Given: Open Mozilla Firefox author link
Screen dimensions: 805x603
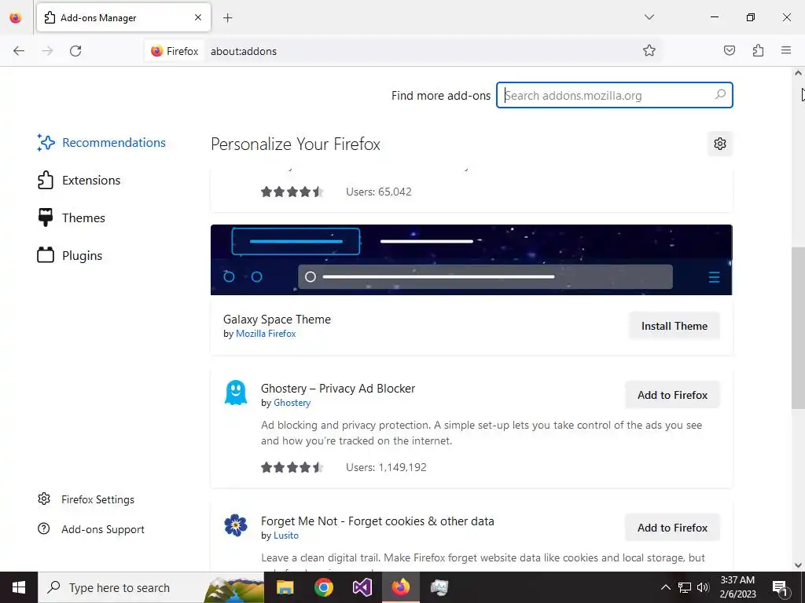Looking at the screenshot, I should [x=266, y=333].
